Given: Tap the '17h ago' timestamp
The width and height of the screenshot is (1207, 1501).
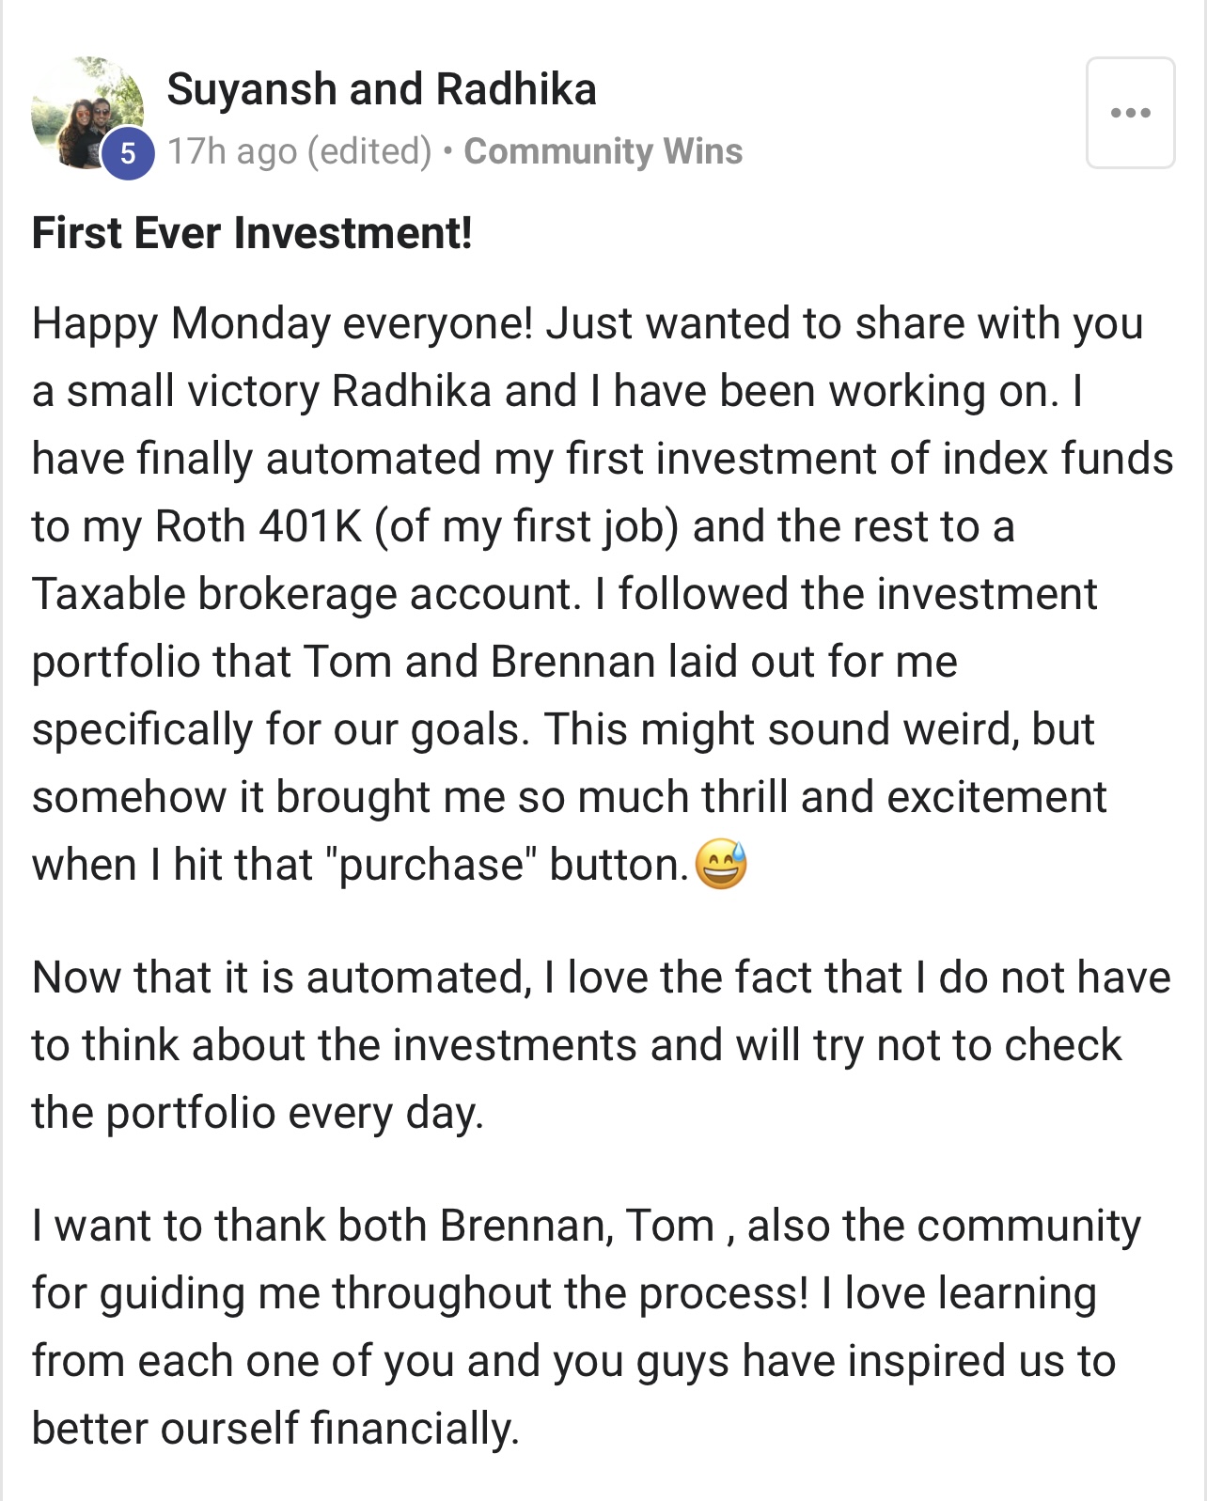Looking at the screenshot, I should pyautogui.click(x=232, y=151).
